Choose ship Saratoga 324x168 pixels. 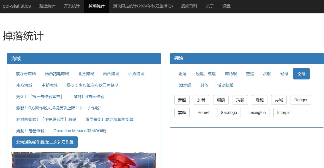coord(229,113)
